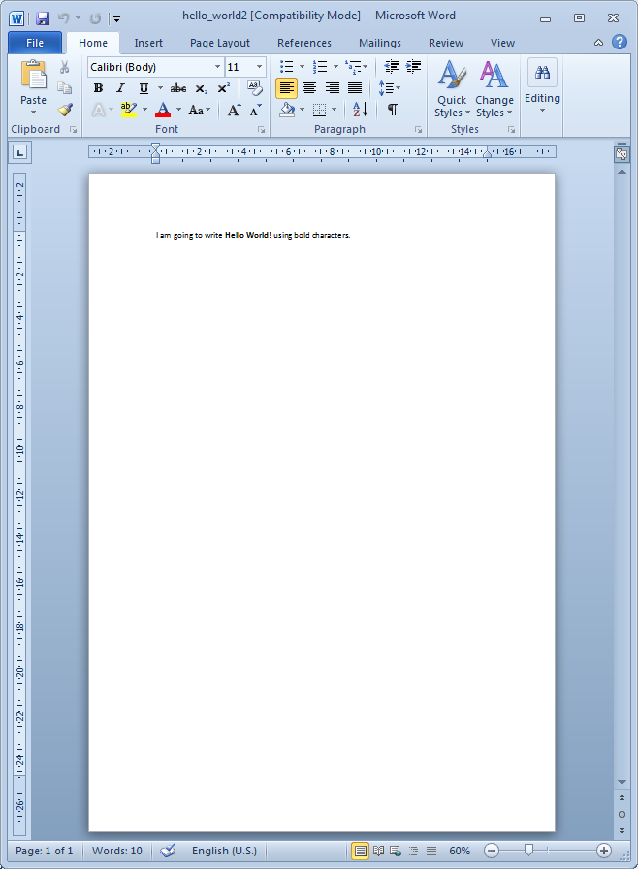
Task: Select the Format Painter brush
Action: coord(65,110)
